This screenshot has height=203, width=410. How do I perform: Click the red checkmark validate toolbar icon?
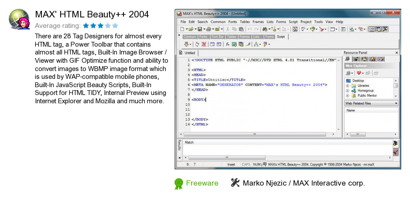[321, 29]
